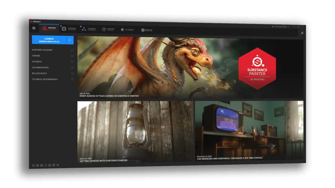Maximize the Substance launcher window

(x=298, y=27)
